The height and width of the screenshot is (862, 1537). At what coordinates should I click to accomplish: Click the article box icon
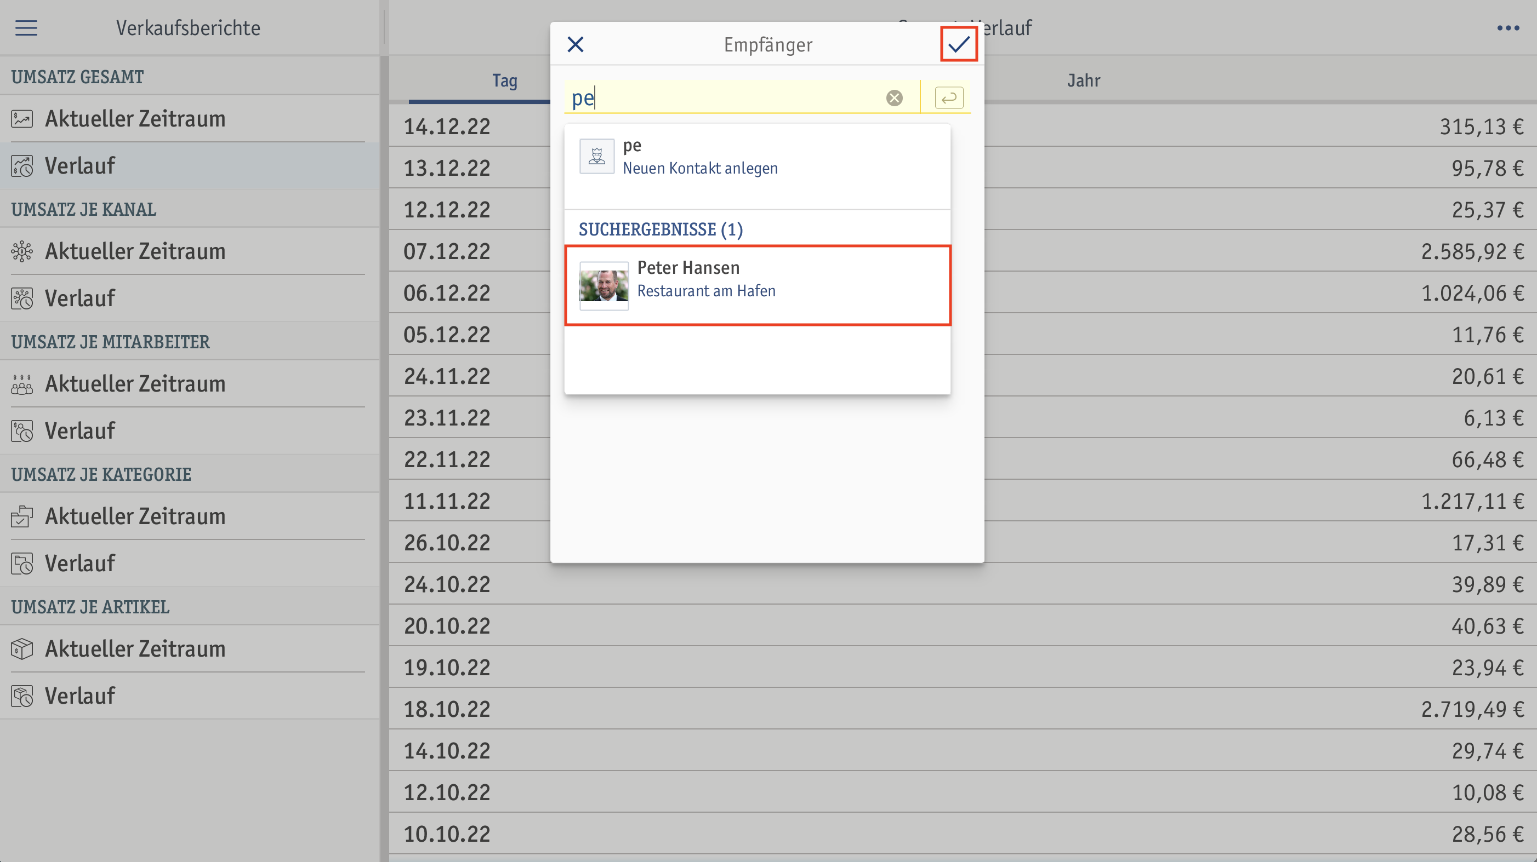pos(22,648)
